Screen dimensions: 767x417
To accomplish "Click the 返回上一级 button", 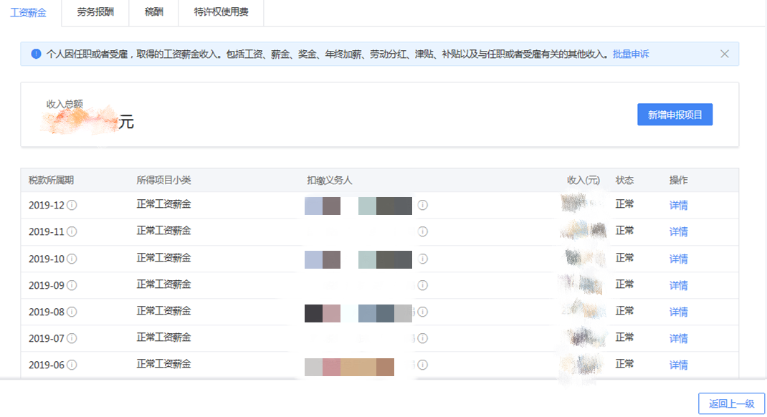I will [730, 403].
